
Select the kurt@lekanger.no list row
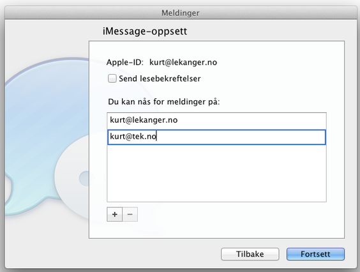coord(216,121)
